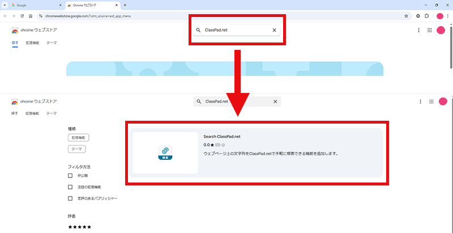Select the upper 探す tab

15,43
